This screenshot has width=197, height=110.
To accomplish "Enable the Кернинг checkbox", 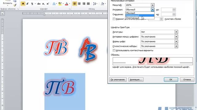I will click(114, 19).
